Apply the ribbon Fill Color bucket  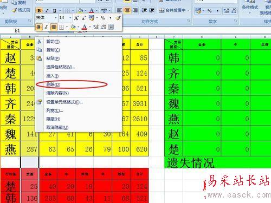click(81, 10)
